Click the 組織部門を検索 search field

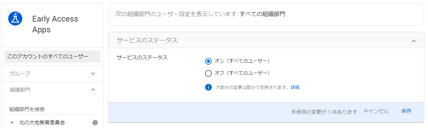tap(52, 109)
